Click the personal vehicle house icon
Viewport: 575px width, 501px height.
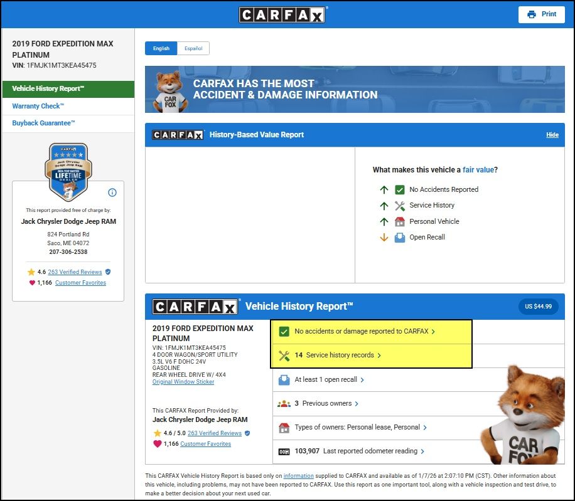(x=400, y=221)
